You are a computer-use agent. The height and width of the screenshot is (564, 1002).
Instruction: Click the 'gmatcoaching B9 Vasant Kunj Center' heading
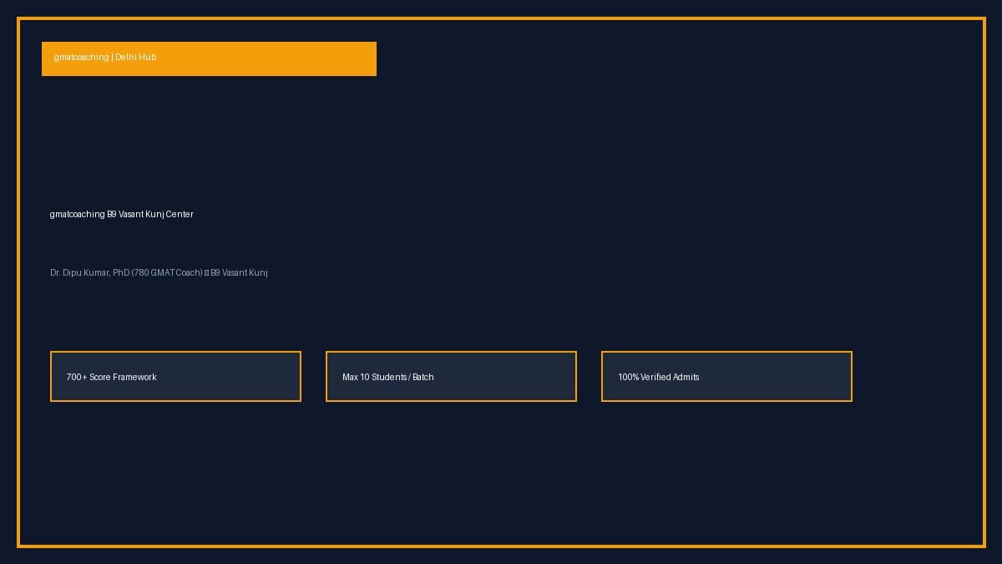pos(122,215)
